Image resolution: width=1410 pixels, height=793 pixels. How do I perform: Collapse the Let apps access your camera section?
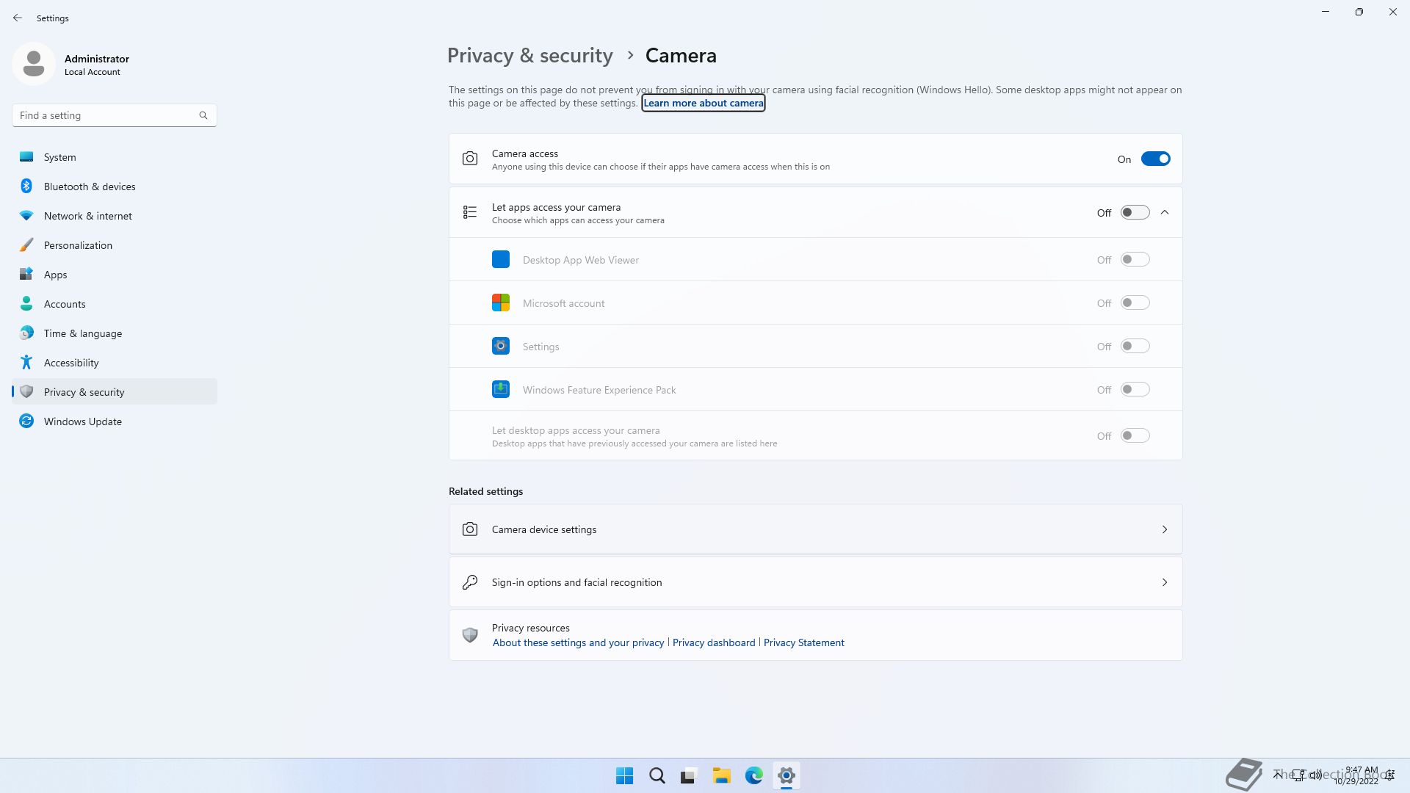(x=1165, y=213)
